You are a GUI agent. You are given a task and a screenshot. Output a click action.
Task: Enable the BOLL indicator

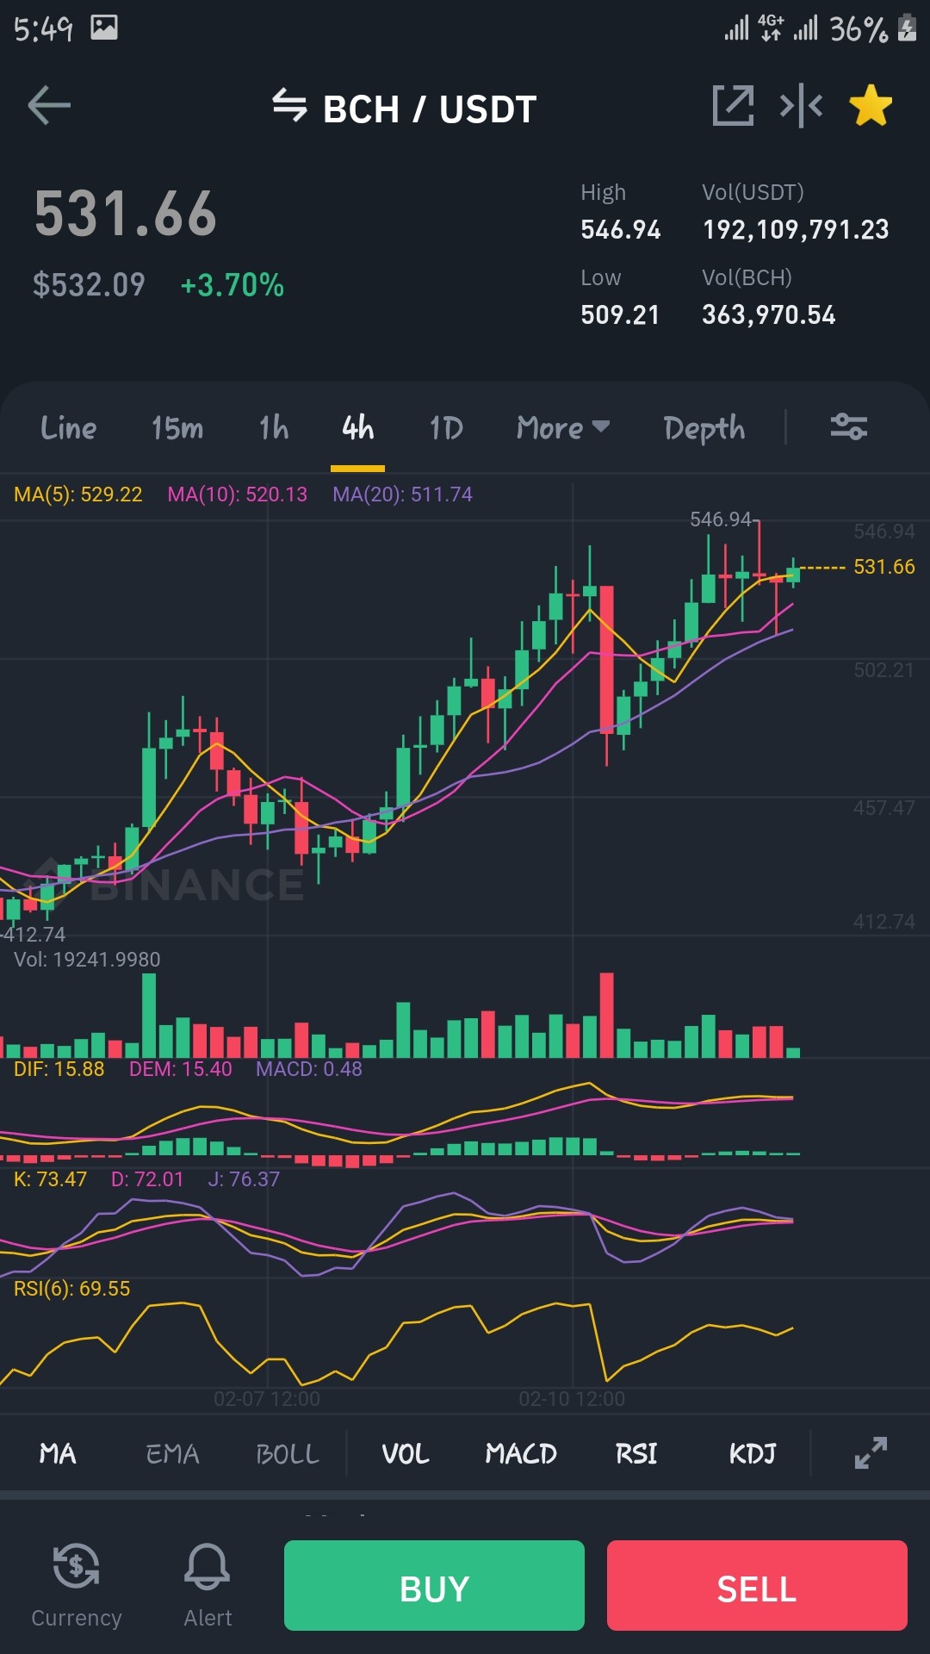[288, 1454]
